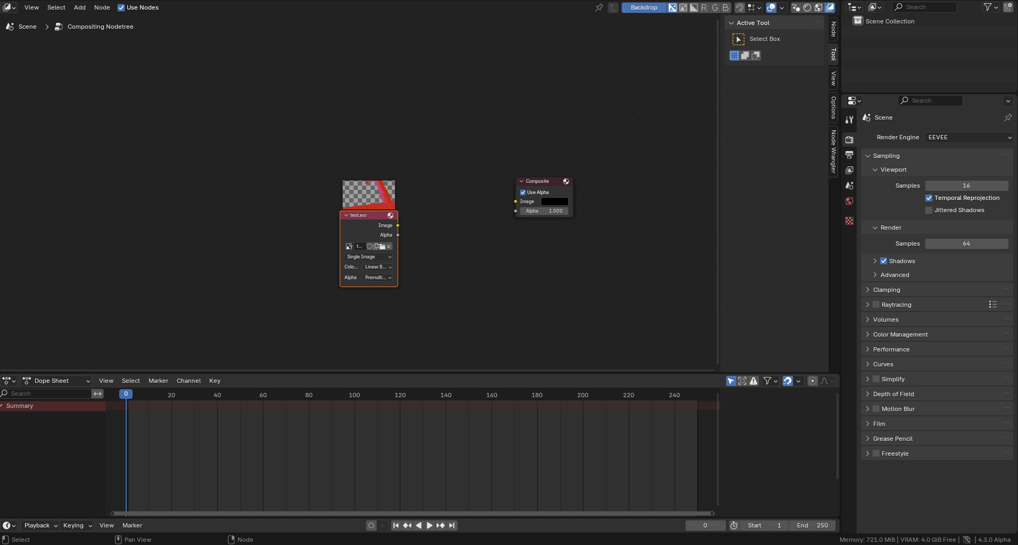Uncheck Use Alpha on Composite node
This screenshot has height=545, width=1018.
(x=523, y=192)
